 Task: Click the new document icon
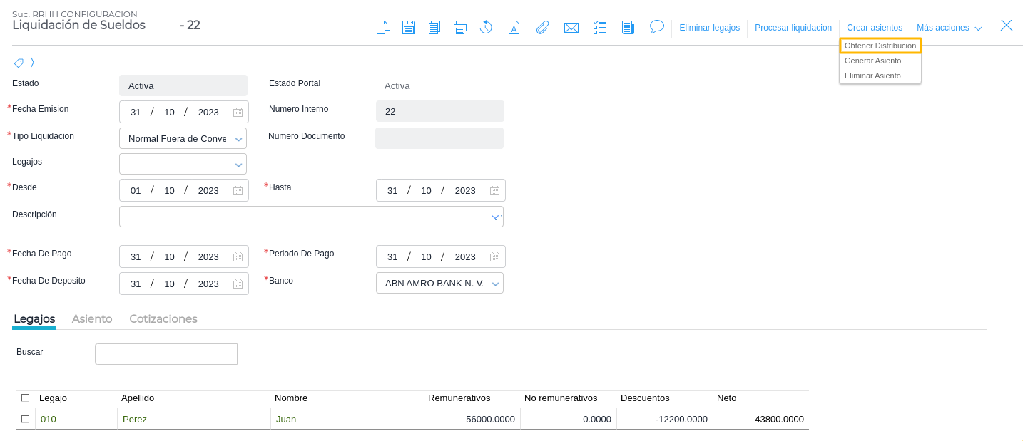pos(382,28)
